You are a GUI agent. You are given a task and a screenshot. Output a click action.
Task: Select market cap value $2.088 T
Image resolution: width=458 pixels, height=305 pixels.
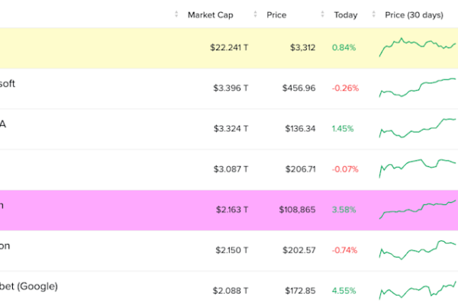[x=231, y=291]
